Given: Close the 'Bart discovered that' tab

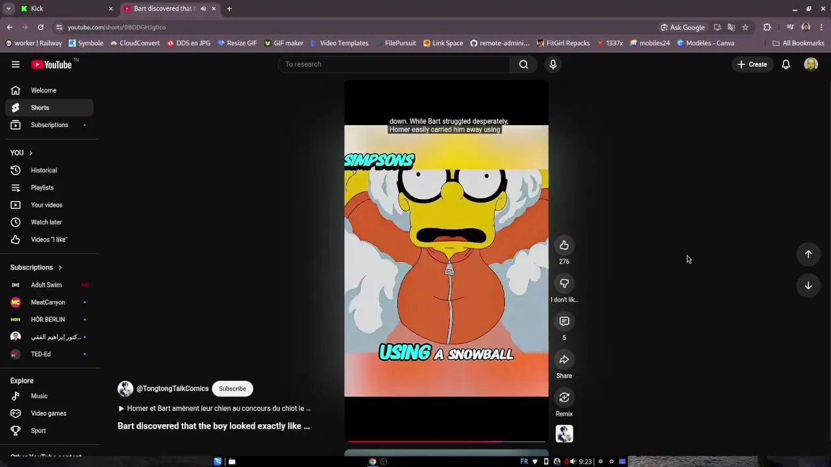Looking at the screenshot, I should 214,8.
